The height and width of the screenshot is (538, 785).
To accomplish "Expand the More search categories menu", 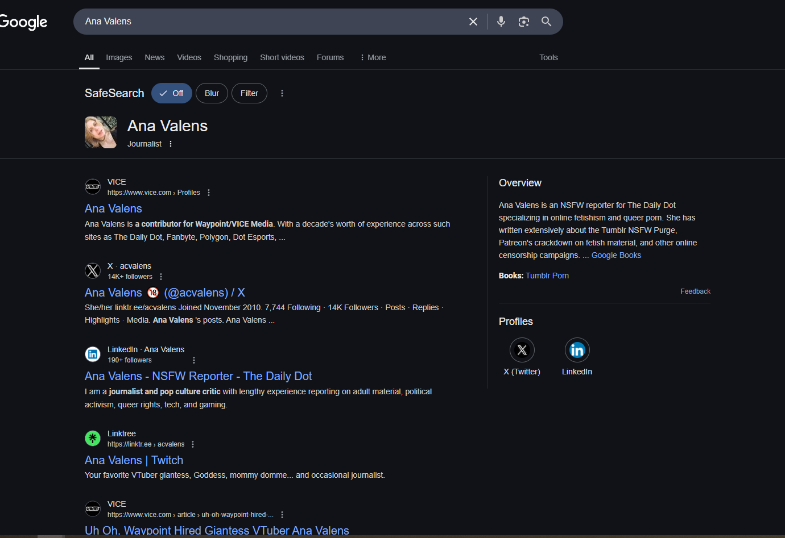I will click(x=373, y=57).
